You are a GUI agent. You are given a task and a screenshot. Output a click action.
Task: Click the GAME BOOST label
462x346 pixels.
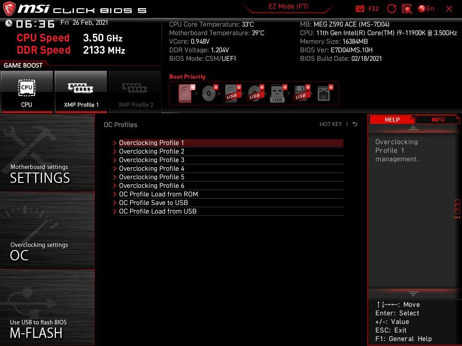pos(23,66)
